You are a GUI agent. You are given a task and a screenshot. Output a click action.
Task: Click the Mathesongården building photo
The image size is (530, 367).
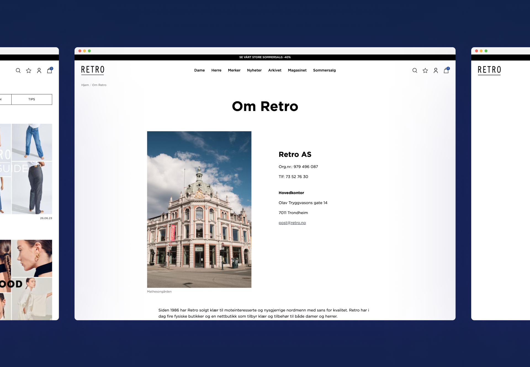tap(199, 209)
